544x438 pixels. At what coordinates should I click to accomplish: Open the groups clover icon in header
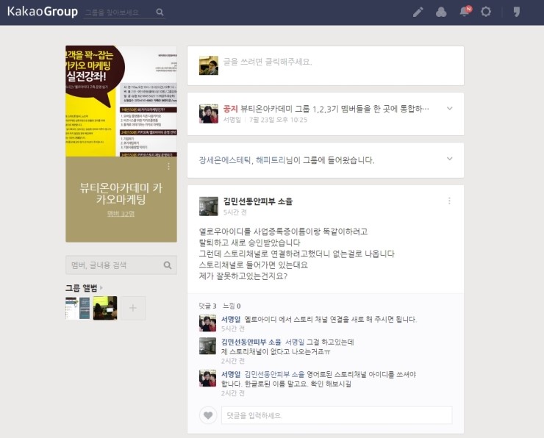[x=441, y=12]
